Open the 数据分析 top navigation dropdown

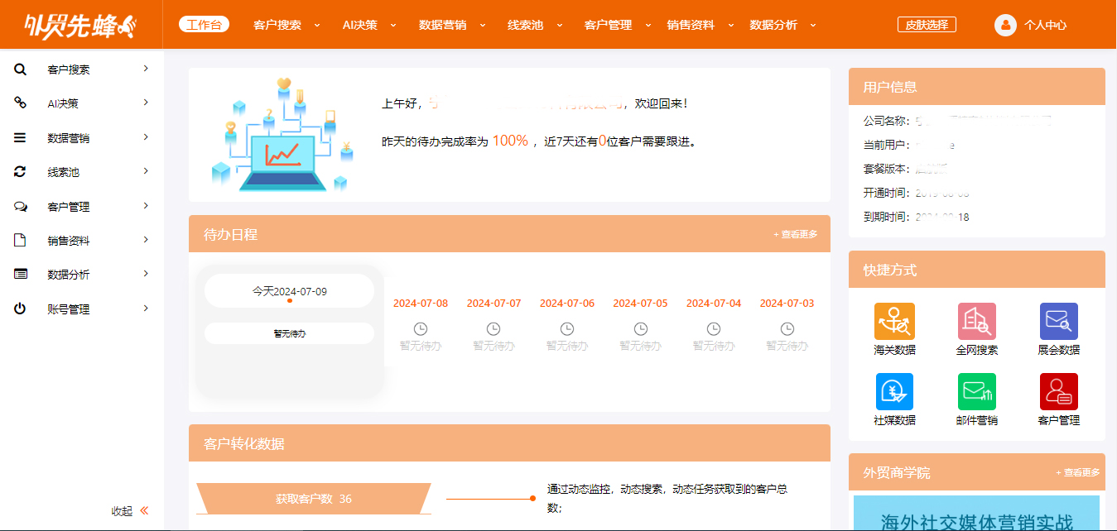[x=781, y=25]
